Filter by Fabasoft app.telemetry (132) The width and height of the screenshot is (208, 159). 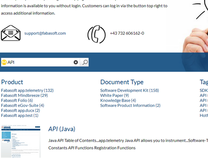27,90
